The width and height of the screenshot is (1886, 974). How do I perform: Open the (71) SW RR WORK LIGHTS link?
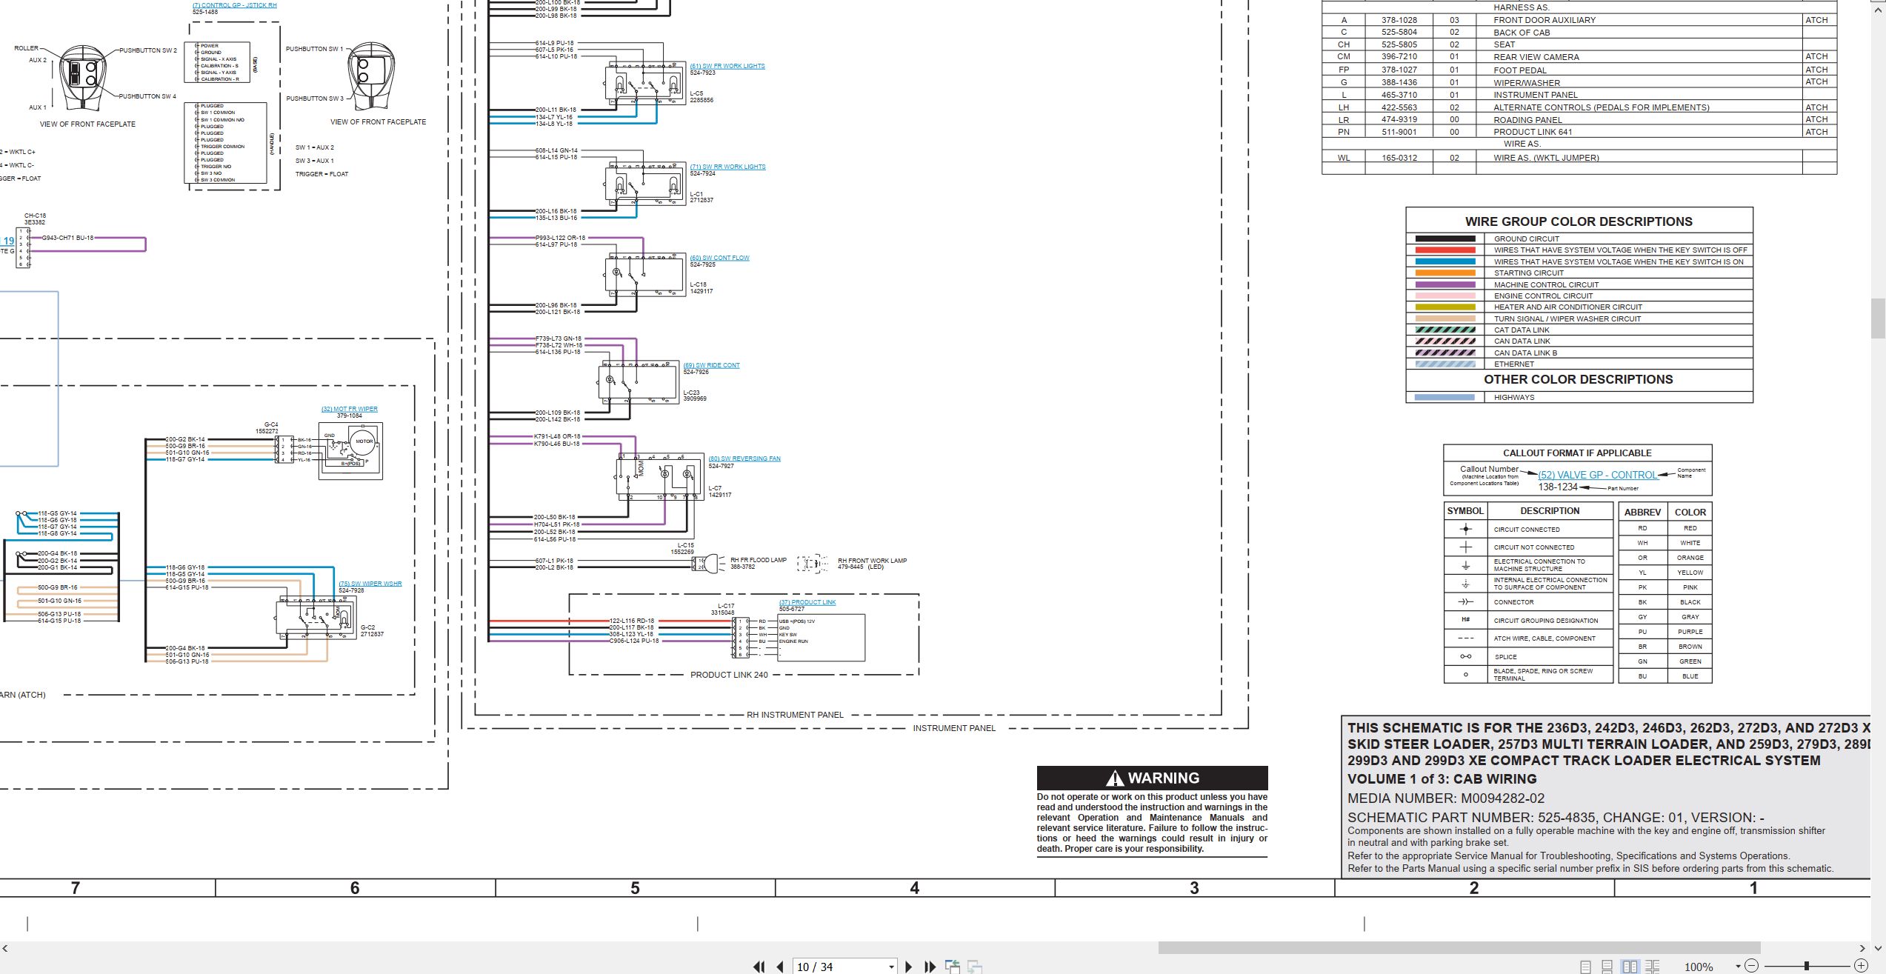point(727,167)
